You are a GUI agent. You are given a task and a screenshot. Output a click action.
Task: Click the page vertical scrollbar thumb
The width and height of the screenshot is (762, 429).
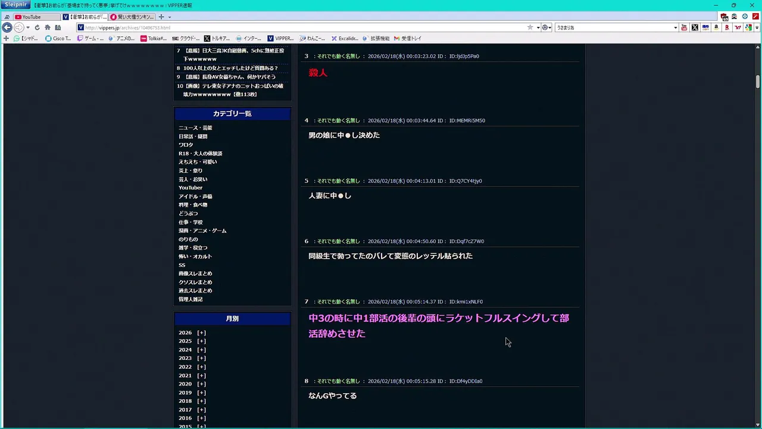pos(758,82)
